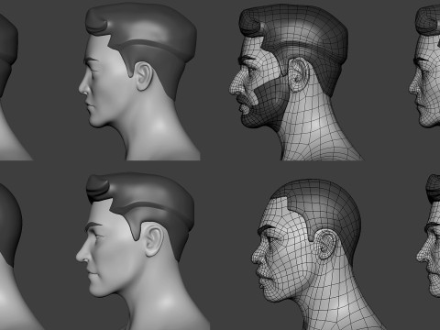The width and height of the screenshot is (440, 330).
Task: Select the smooth-shaded head in the bottom row
Action: (x=142, y=251)
